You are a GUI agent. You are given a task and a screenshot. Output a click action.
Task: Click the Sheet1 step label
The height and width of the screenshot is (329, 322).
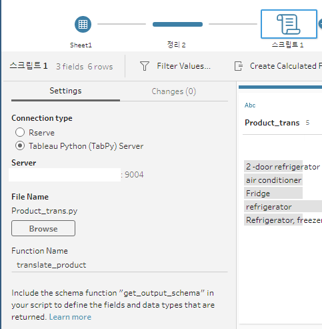[x=81, y=45]
